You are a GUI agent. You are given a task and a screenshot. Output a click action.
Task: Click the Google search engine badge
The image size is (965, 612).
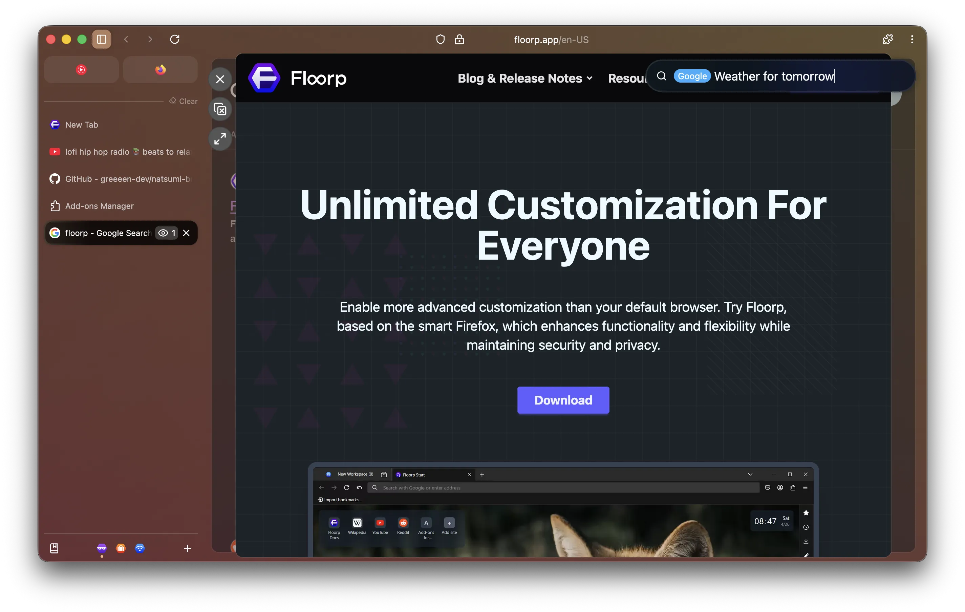pos(692,76)
